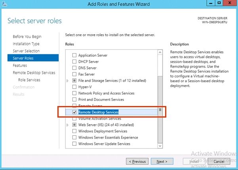
Task: Select the DHCP Server row label
Action: 88,62
